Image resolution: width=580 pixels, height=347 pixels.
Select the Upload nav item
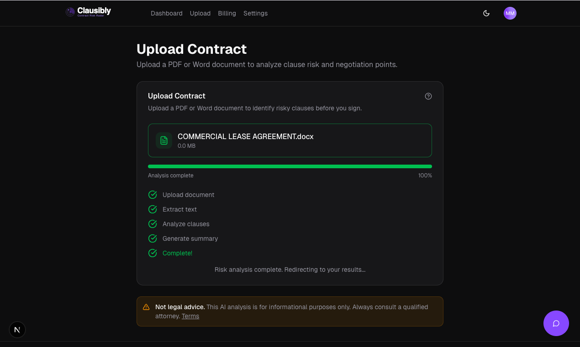pos(200,13)
